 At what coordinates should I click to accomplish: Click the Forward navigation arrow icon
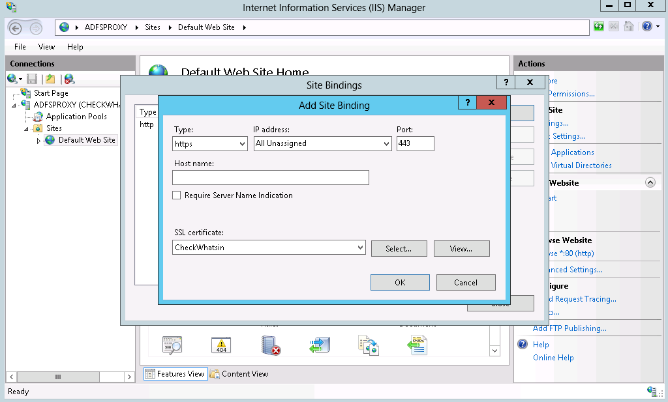(x=37, y=29)
